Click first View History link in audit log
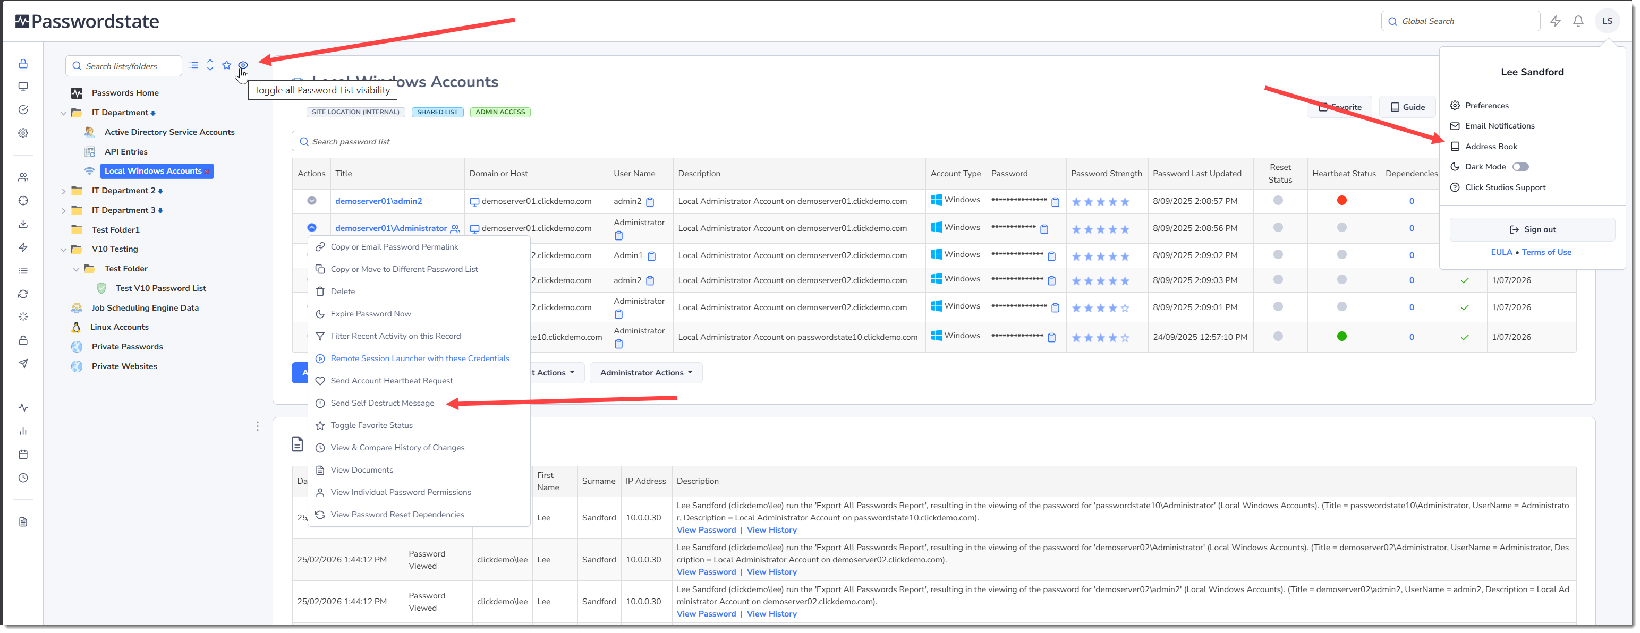The image size is (1640, 633). click(771, 530)
